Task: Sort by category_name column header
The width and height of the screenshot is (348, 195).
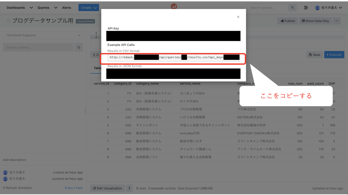Action: tap(147, 83)
